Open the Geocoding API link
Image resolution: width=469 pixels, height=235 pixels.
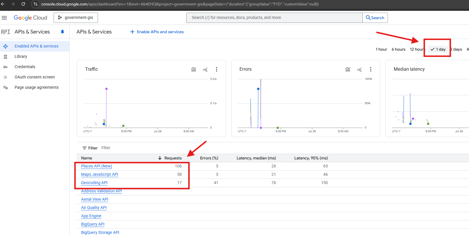click(94, 183)
